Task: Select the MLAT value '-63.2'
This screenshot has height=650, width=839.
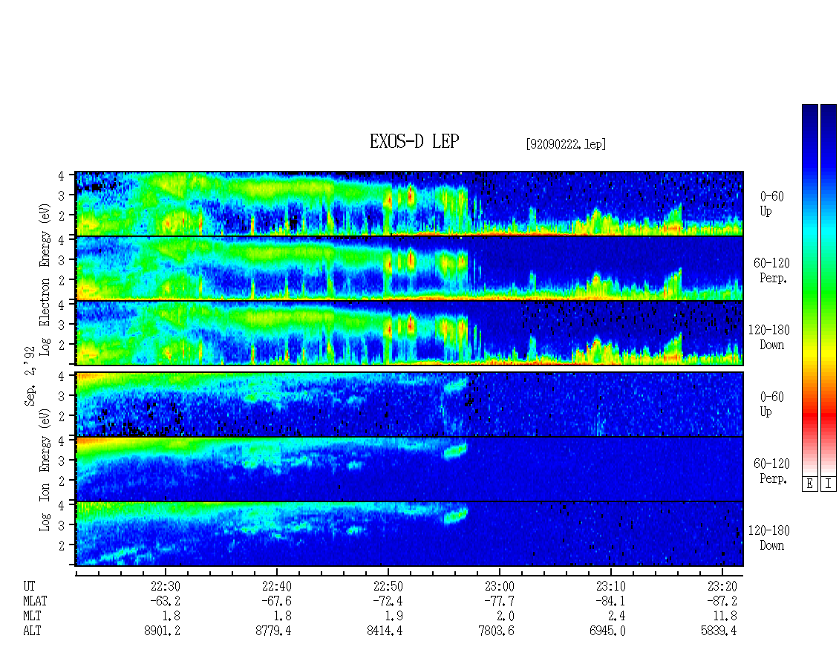Action: 166,601
